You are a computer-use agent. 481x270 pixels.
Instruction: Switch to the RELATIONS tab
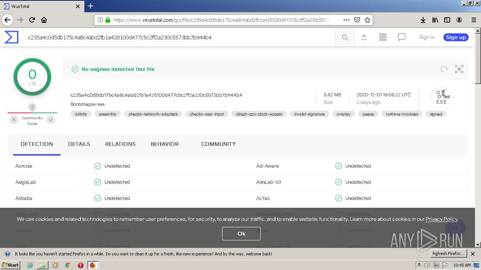coord(120,144)
